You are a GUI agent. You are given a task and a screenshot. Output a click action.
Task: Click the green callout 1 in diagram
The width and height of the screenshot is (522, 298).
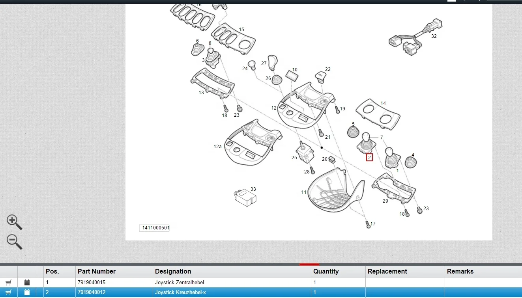pyautogui.click(x=397, y=171)
